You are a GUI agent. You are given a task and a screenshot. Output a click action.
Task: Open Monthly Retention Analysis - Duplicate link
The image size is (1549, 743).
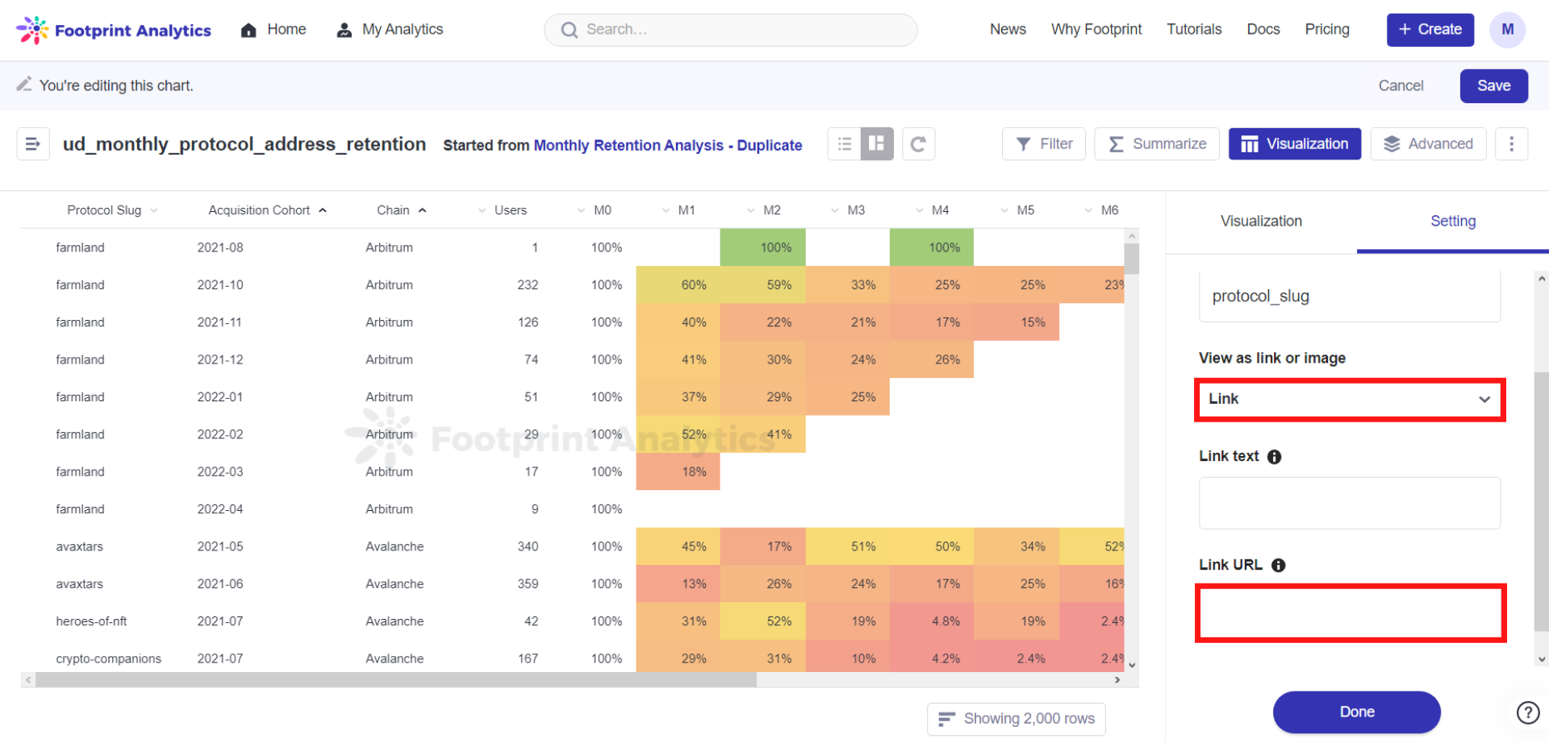[668, 145]
